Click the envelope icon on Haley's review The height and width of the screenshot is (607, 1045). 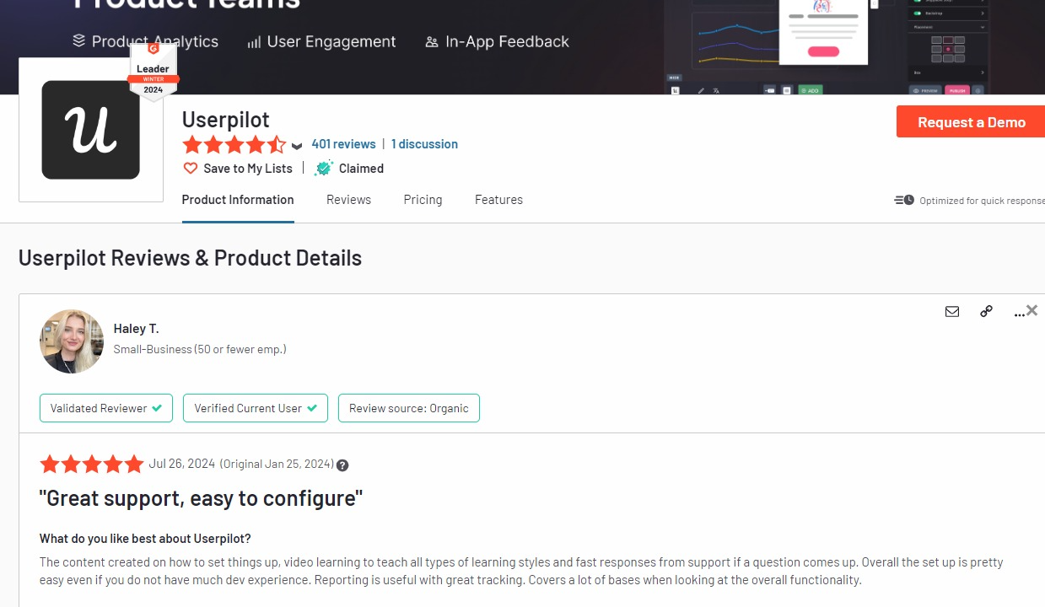click(x=952, y=312)
